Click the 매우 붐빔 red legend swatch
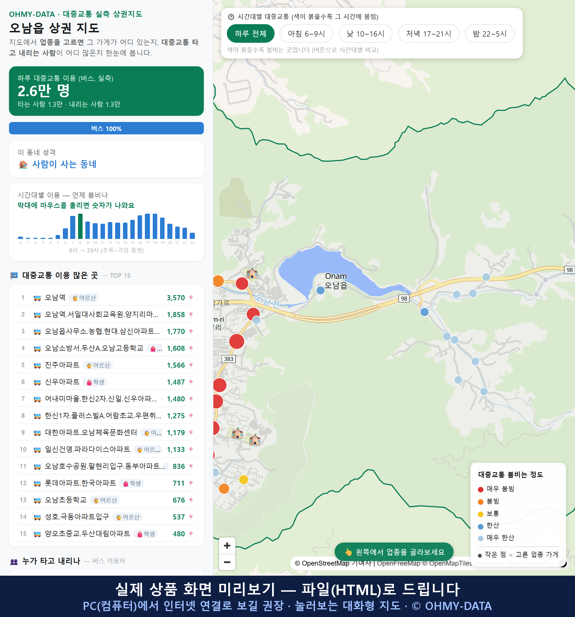 [x=480, y=489]
